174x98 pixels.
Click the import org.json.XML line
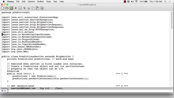15,51
